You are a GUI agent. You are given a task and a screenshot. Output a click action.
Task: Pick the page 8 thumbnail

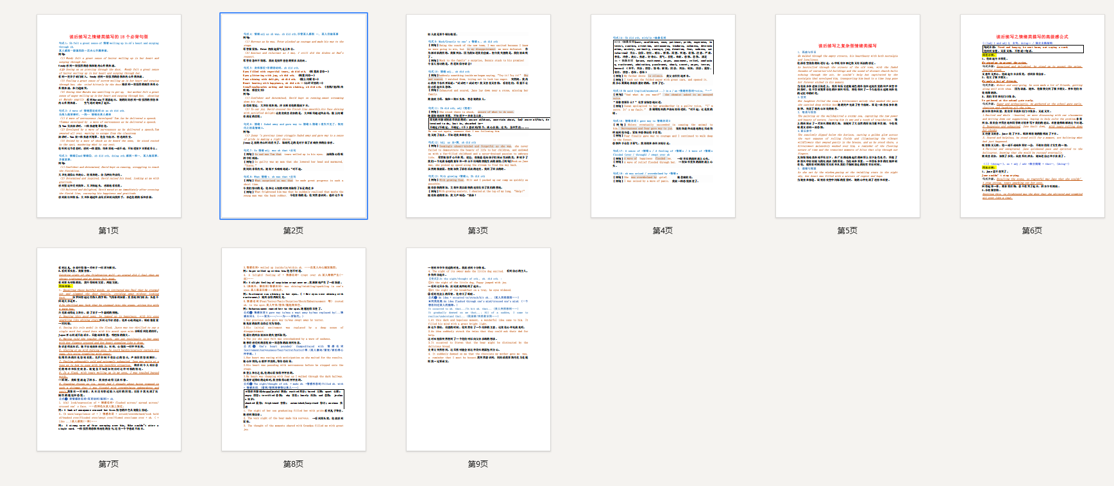(x=294, y=349)
